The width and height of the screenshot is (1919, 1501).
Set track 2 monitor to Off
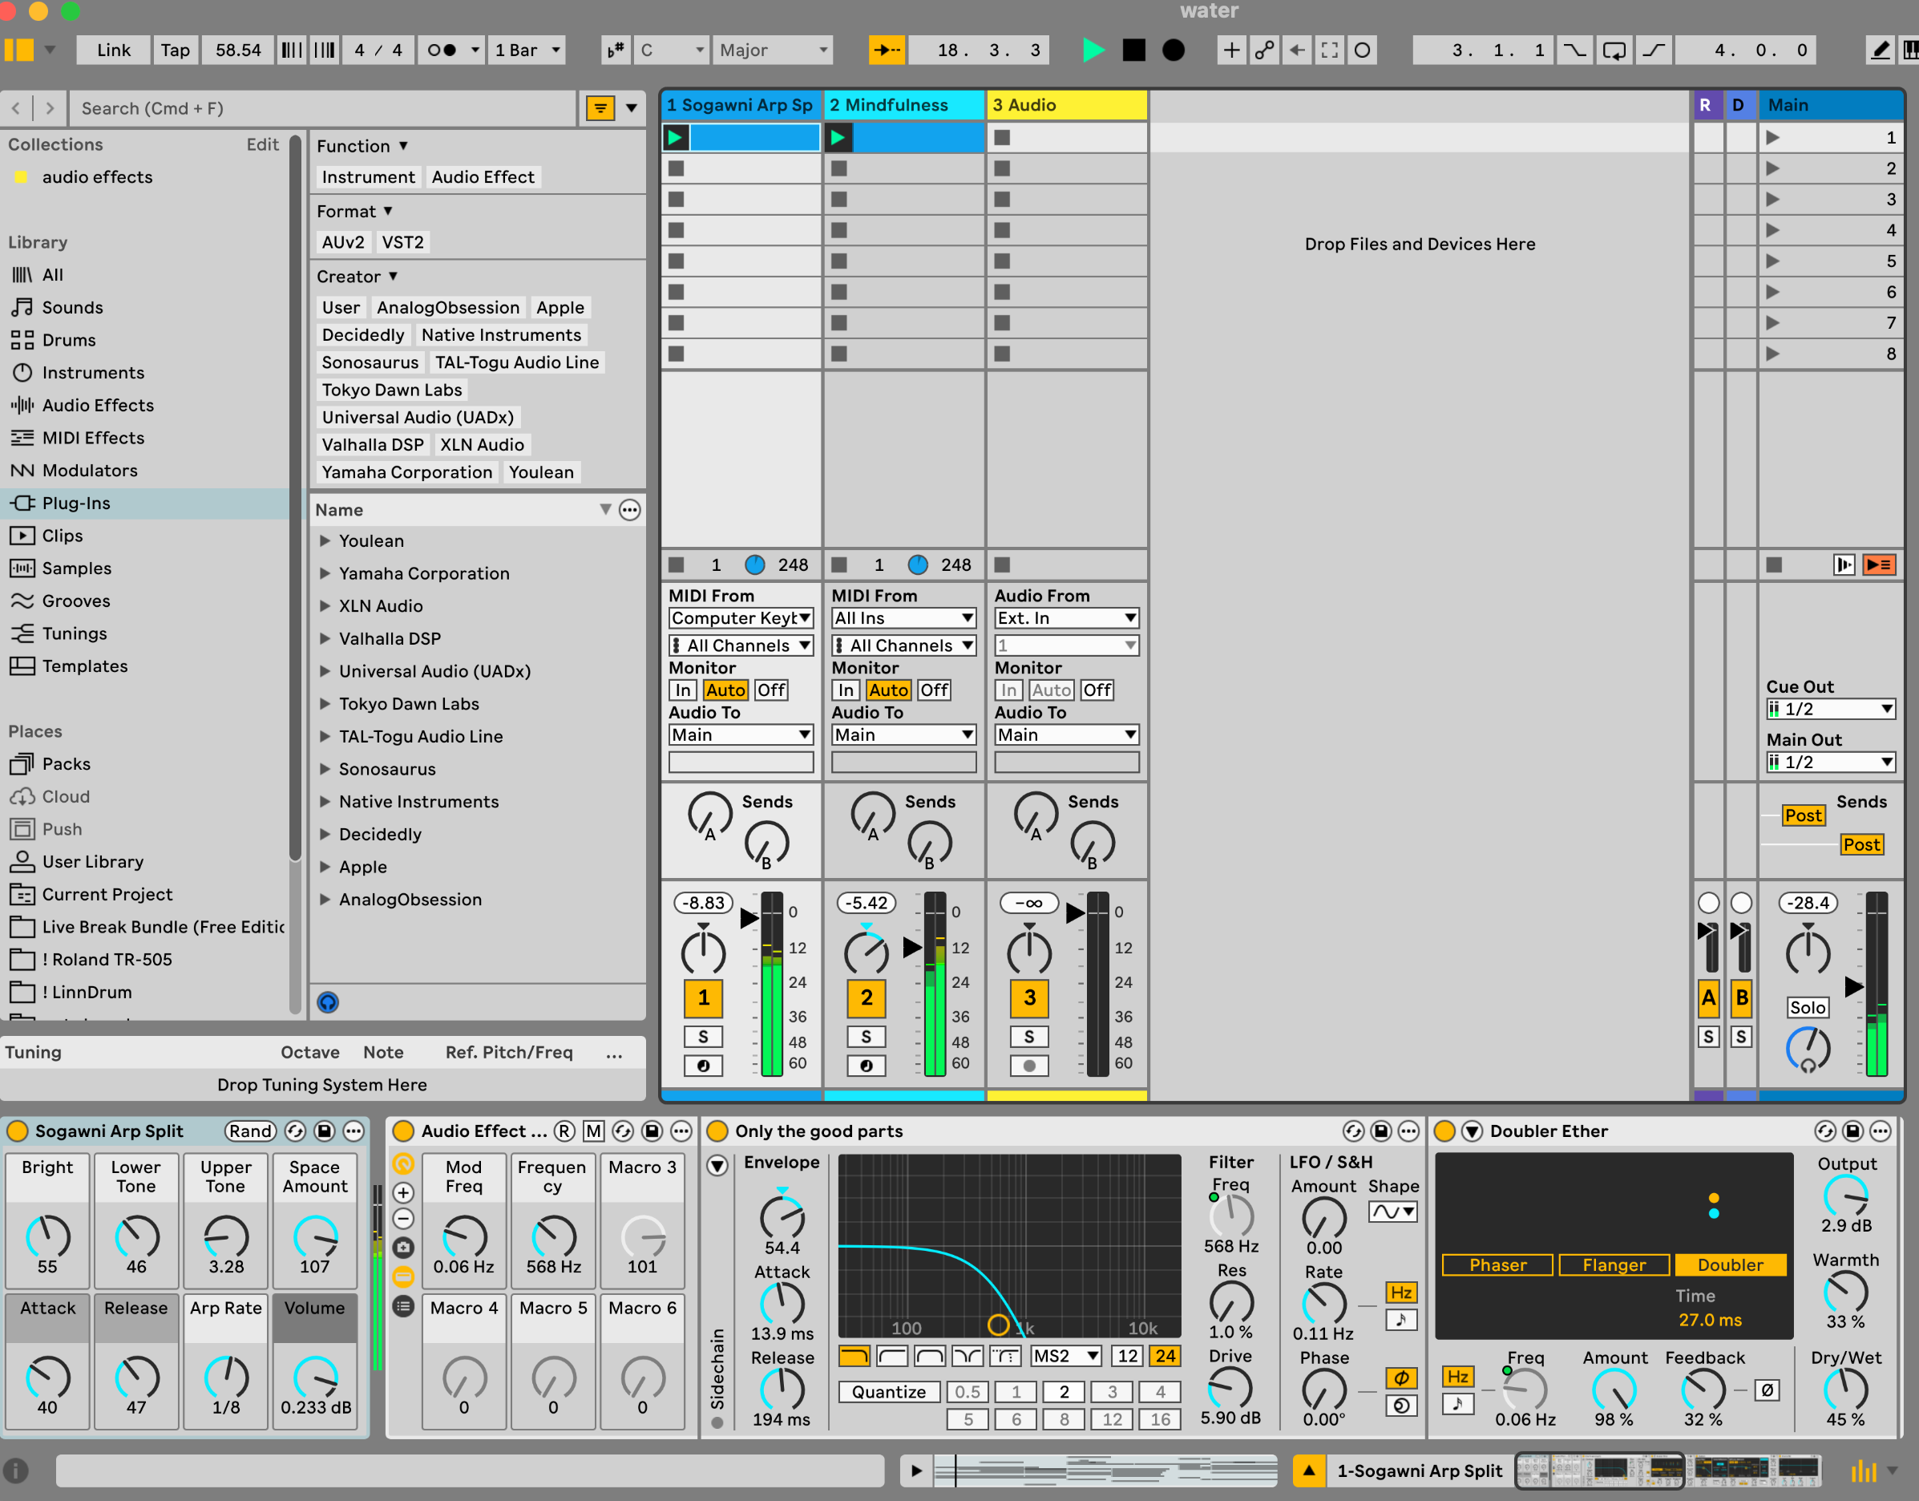934,690
